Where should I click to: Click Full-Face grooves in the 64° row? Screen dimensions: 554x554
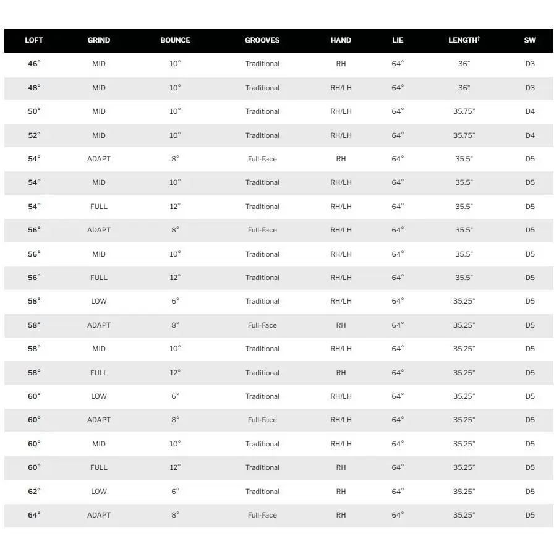[262, 515]
